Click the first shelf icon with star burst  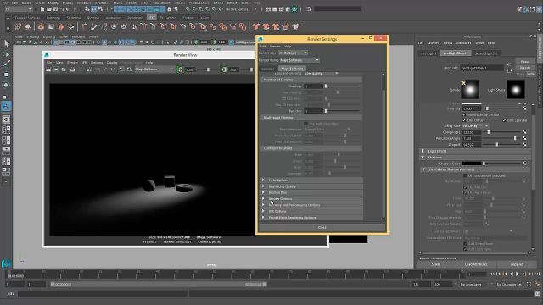18,26
